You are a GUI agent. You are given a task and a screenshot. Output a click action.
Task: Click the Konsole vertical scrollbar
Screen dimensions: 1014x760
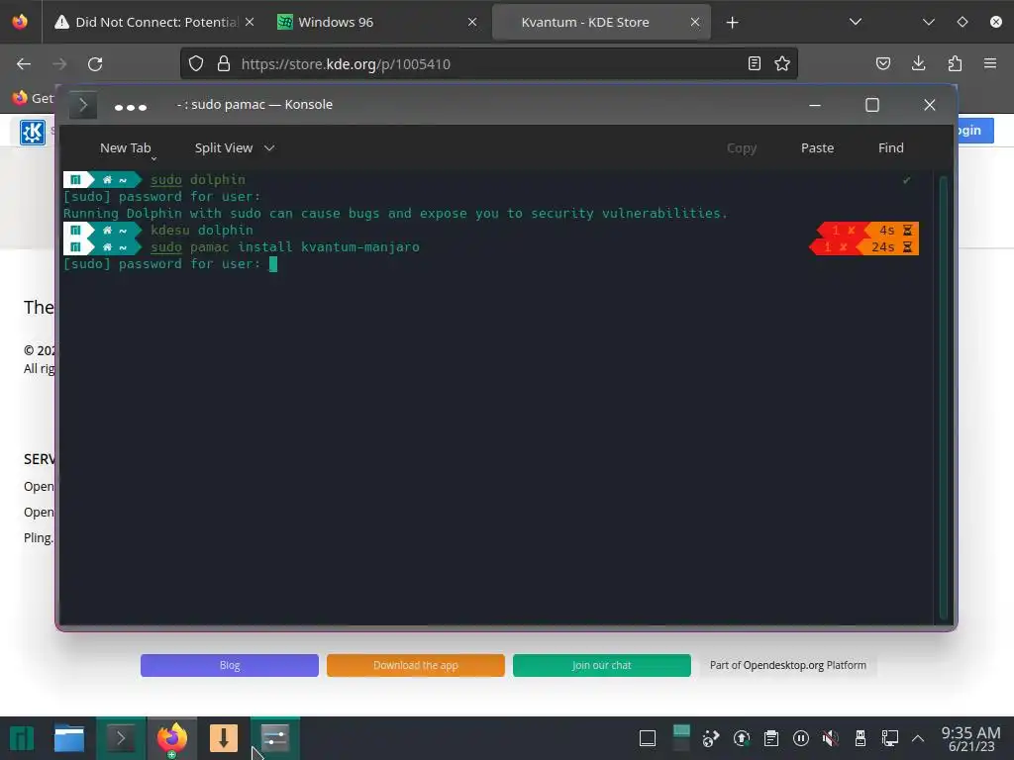click(x=943, y=397)
